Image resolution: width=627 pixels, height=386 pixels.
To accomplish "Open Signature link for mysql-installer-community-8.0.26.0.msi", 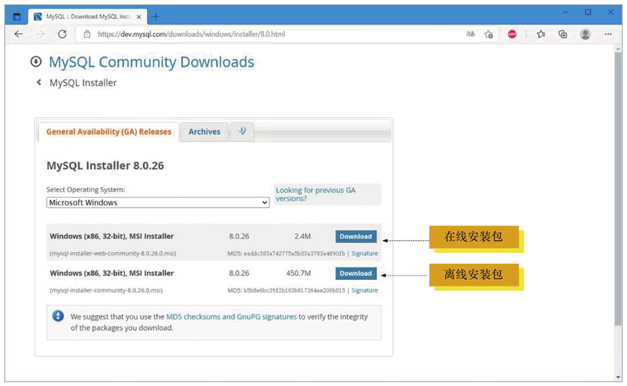I will click(x=364, y=290).
